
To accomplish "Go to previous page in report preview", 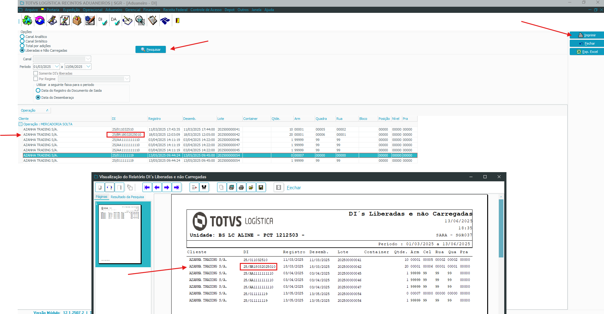I will pos(157,187).
